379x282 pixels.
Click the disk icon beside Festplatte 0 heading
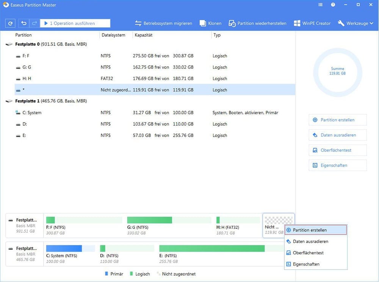tap(9, 44)
